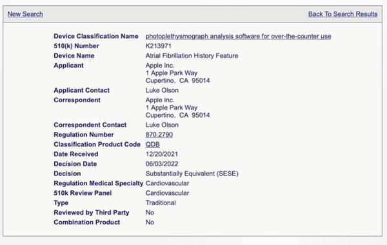Open the photoplethysmograph analysis software classification link
Image resolution: width=387 pixels, height=245 pixels.
tap(238, 37)
